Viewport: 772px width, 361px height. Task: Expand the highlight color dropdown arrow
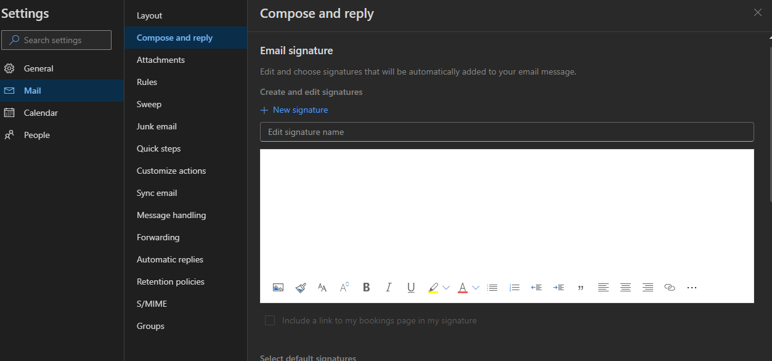click(x=446, y=288)
